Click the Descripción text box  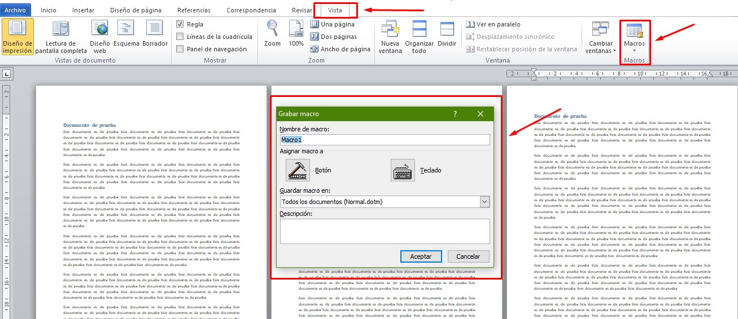[385, 232]
